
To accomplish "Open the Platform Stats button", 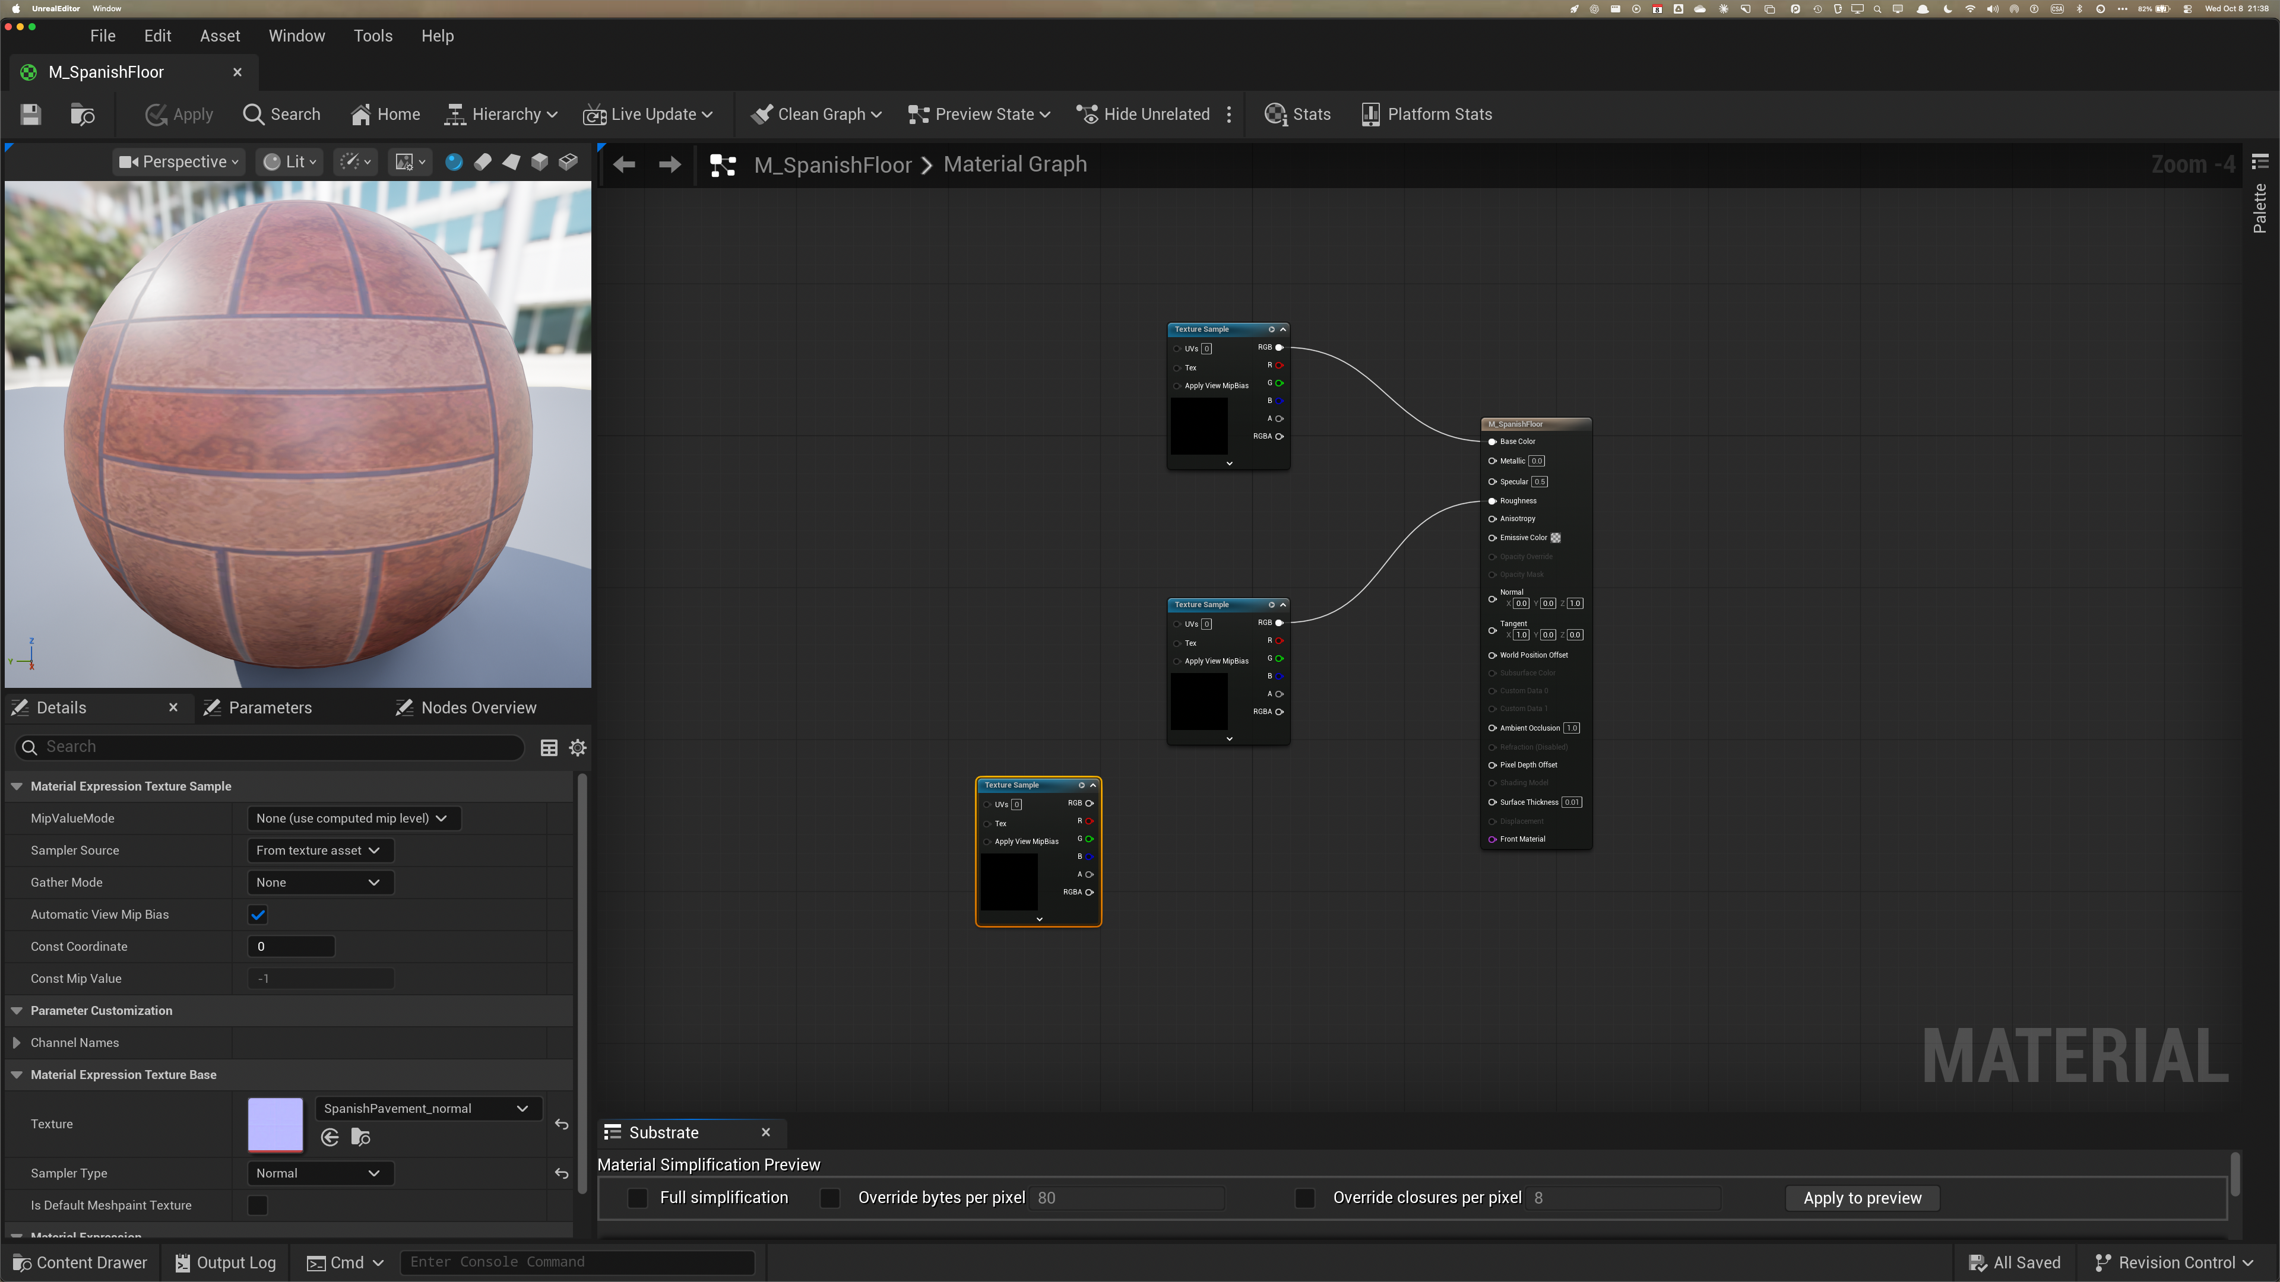I will [x=1427, y=114].
